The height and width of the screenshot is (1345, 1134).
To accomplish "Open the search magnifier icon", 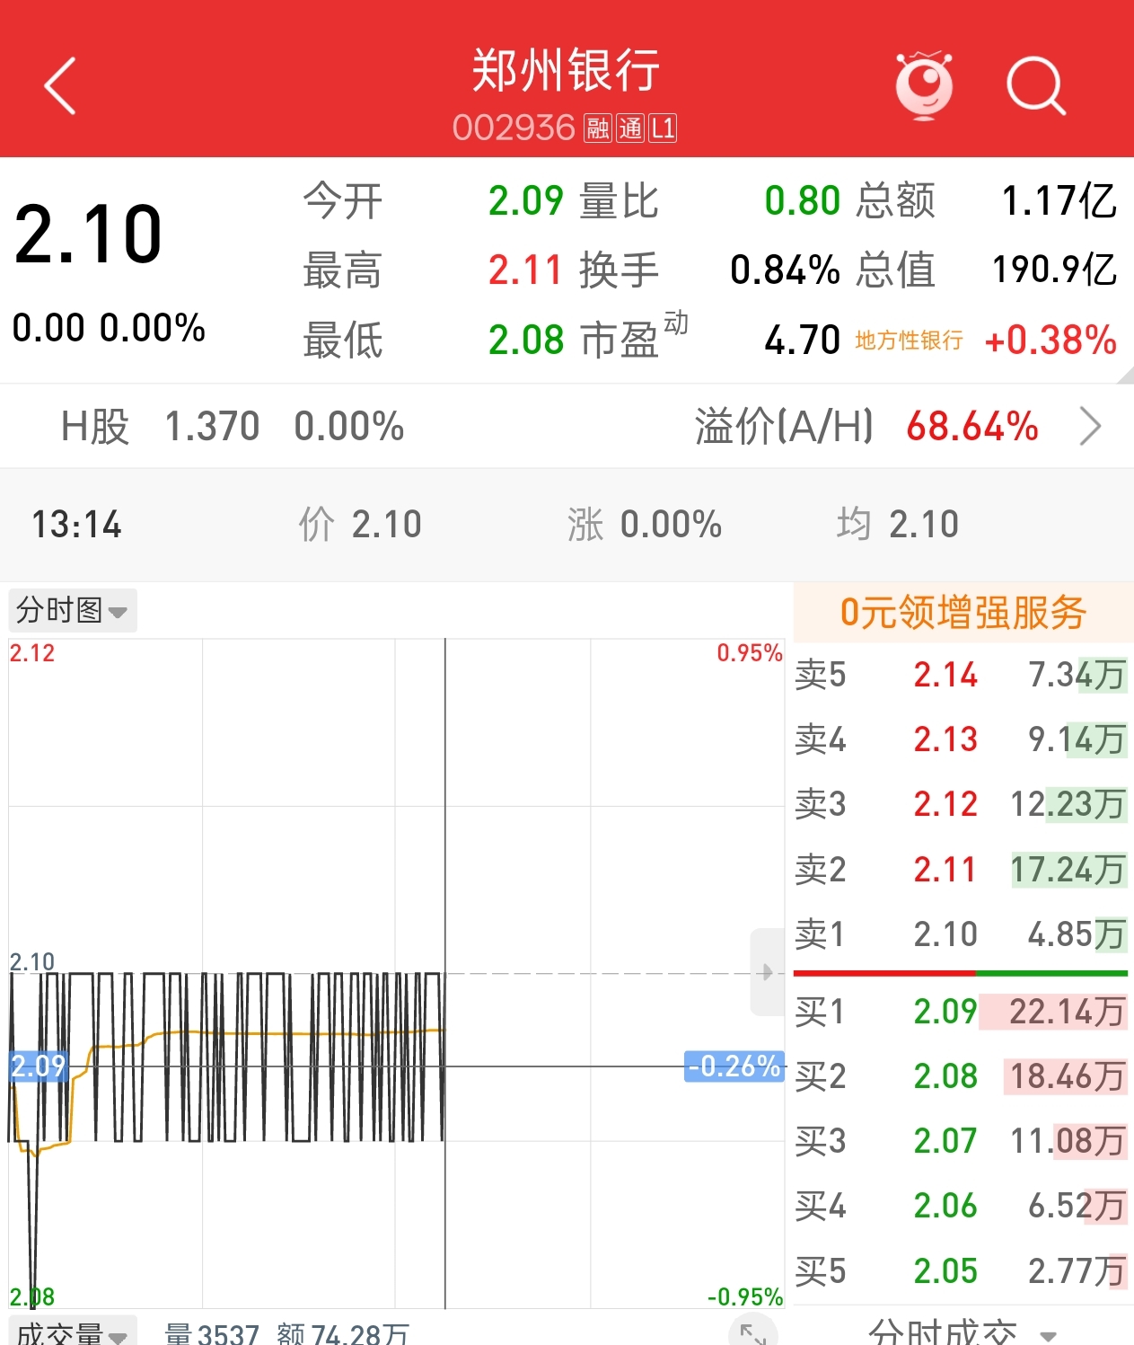I will [x=1035, y=86].
